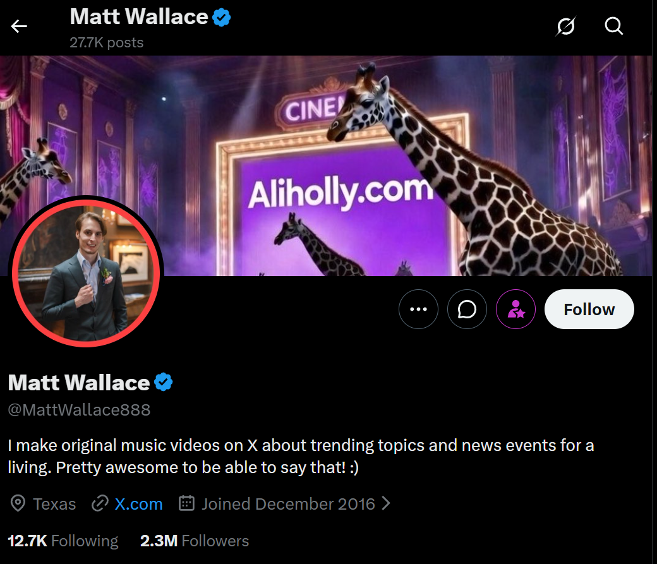Go back using the arrow icon
The width and height of the screenshot is (657, 564).
pos(19,27)
